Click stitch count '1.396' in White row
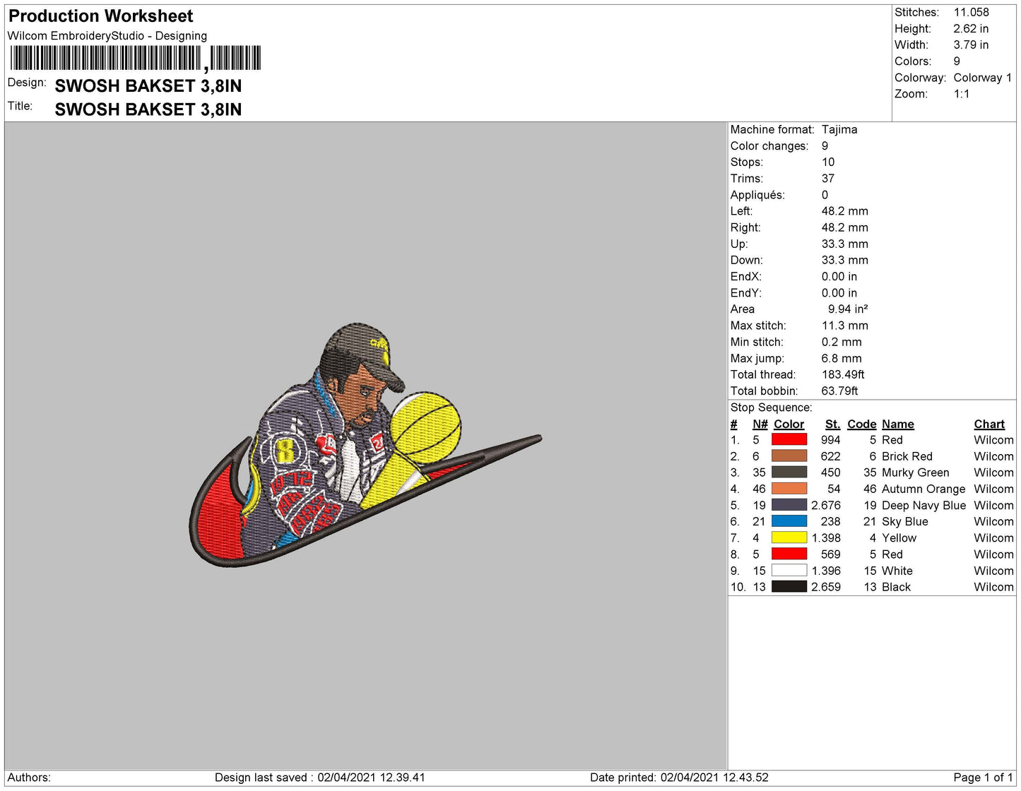This screenshot has width=1021, height=791. [x=826, y=571]
